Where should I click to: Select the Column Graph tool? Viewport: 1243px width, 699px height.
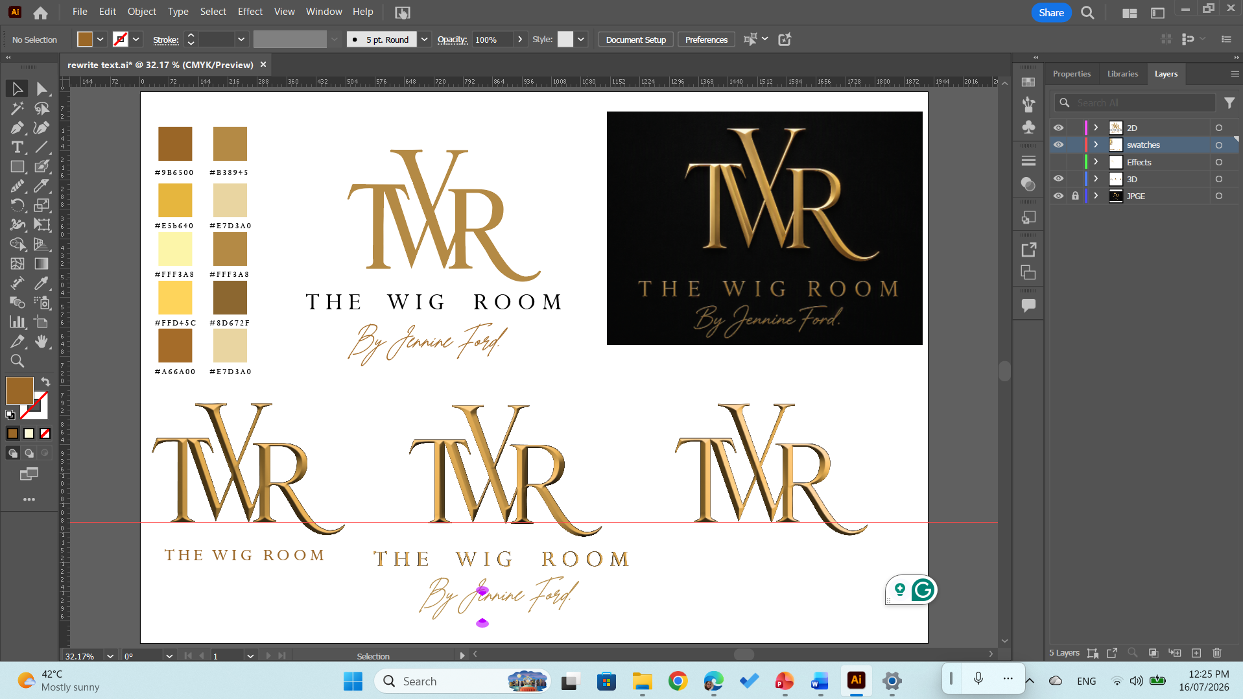click(17, 322)
